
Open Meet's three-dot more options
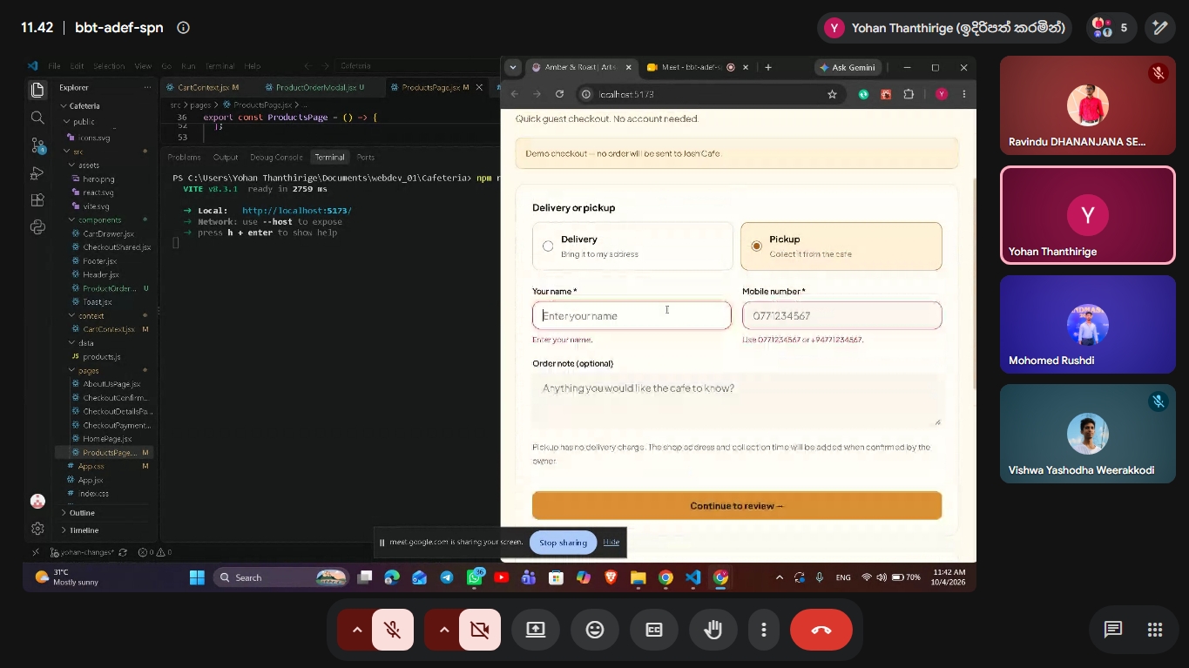tap(764, 630)
